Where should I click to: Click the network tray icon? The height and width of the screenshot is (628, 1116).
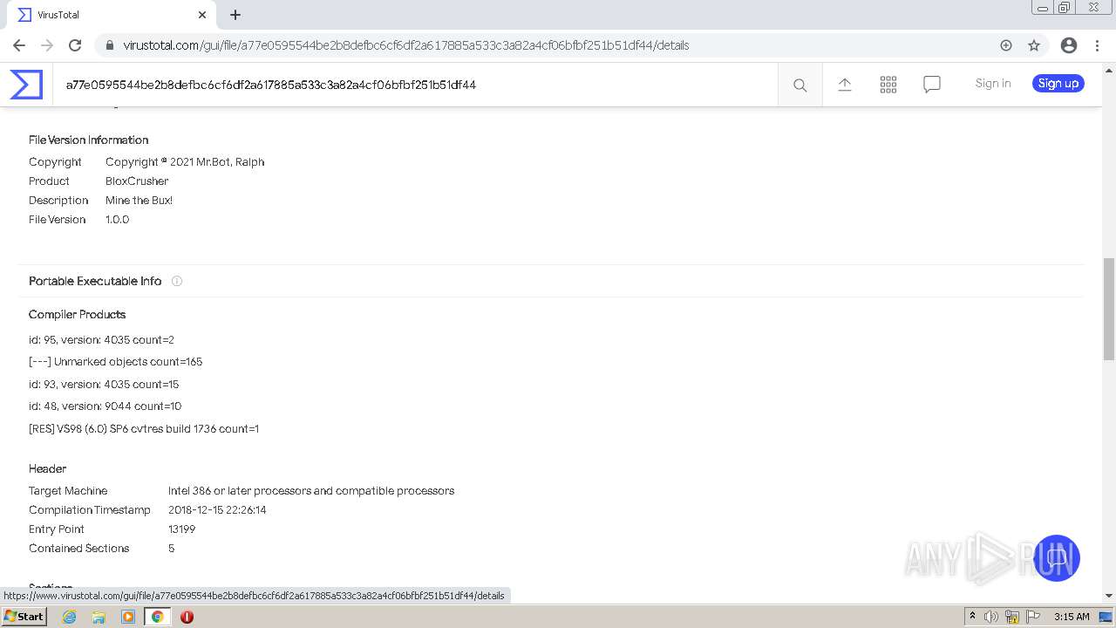coord(1012,617)
